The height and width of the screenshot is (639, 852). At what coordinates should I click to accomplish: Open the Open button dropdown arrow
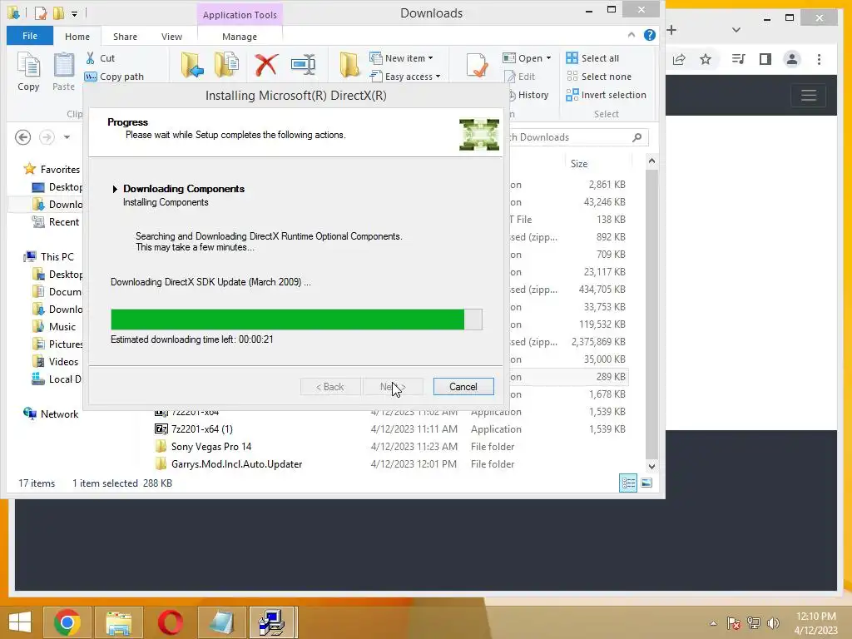point(549,58)
